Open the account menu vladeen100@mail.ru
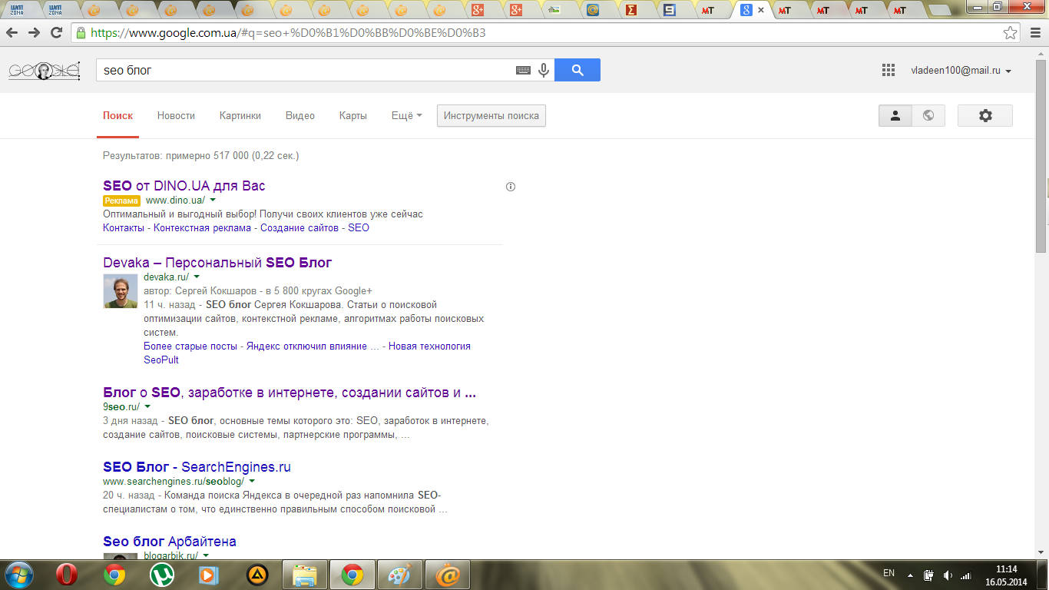The height and width of the screenshot is (590, 1049). (x=961, y=71)
